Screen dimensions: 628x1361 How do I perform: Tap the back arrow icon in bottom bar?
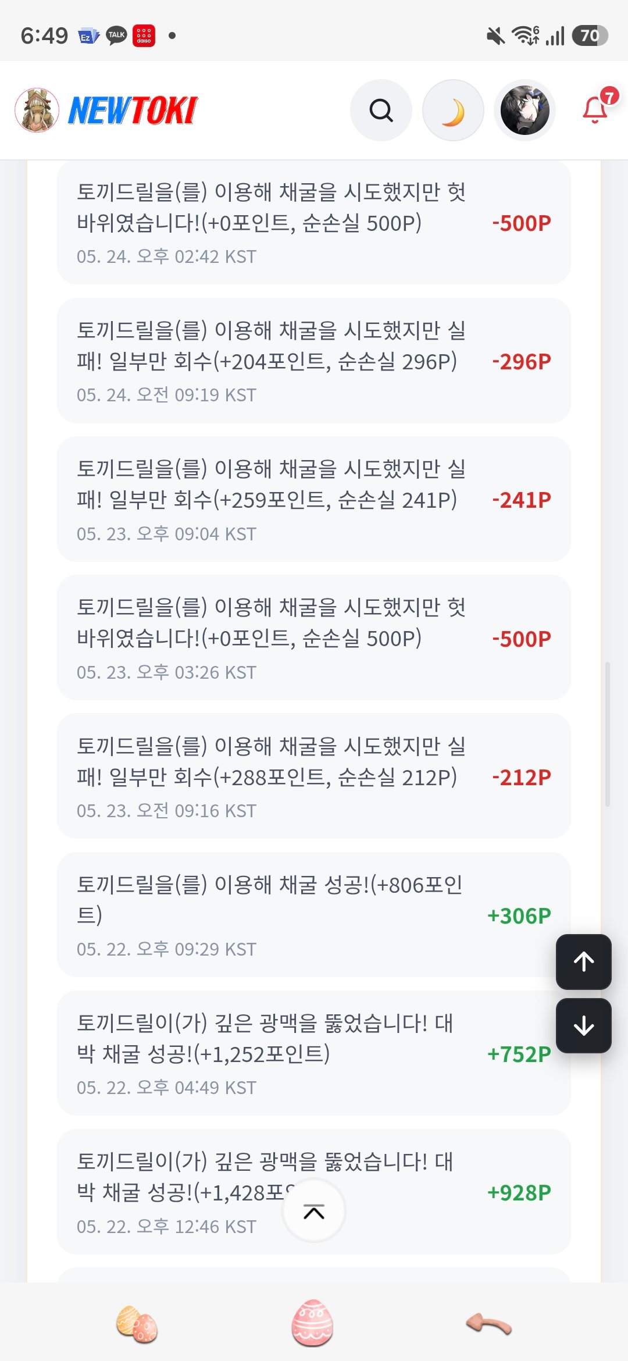click(489, 1324)
